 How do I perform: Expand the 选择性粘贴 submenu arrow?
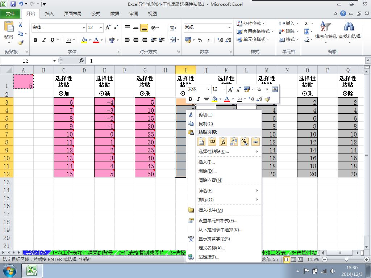point(257,152)
